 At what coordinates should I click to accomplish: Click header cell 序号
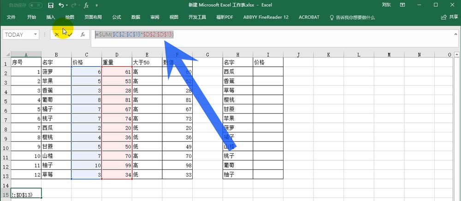tap(26, 62)
